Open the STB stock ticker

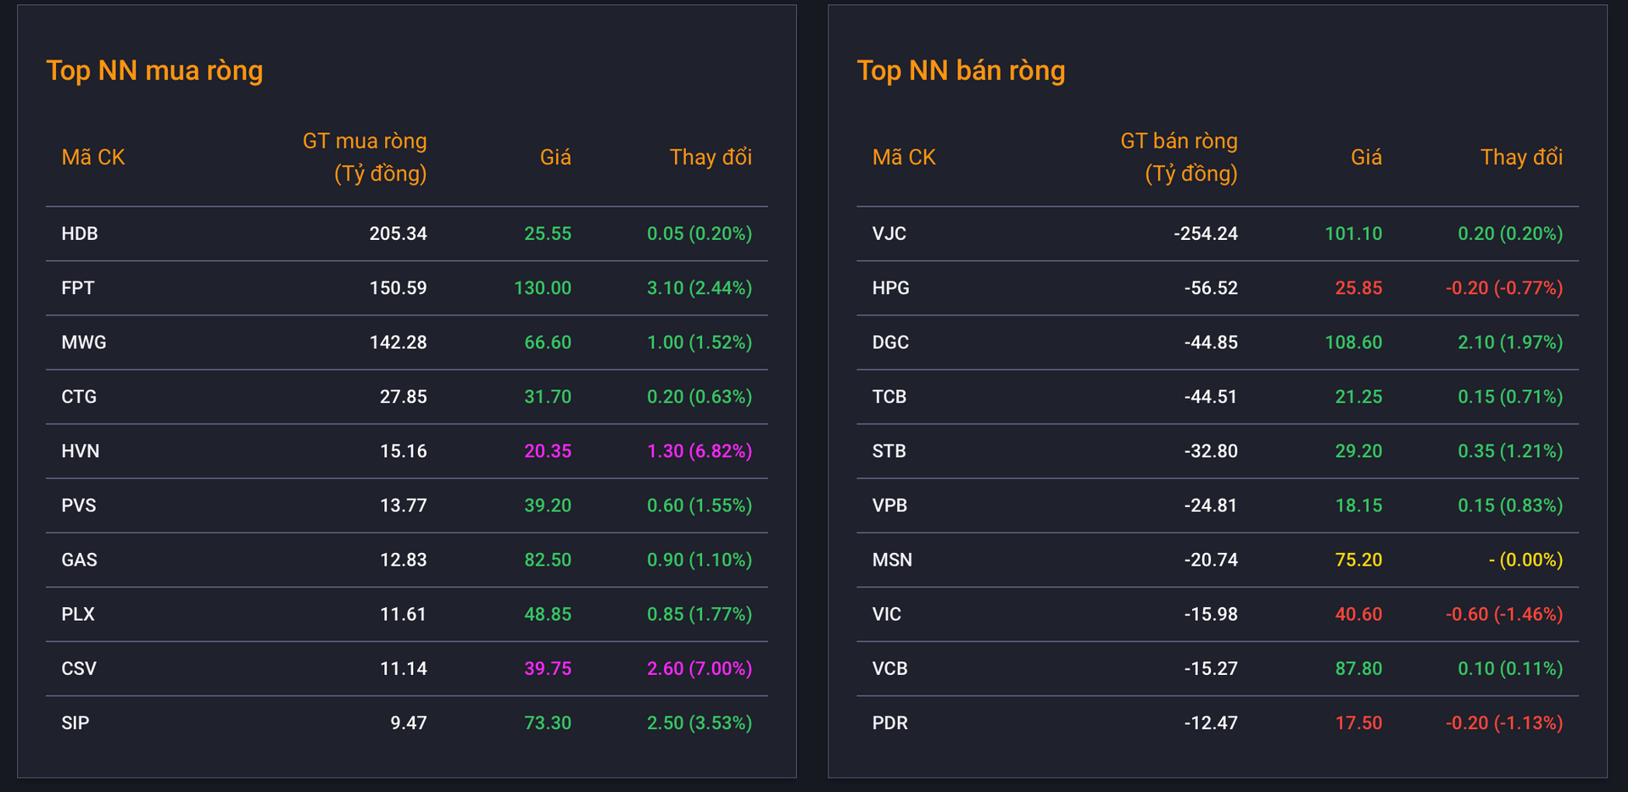click(889, 450)
